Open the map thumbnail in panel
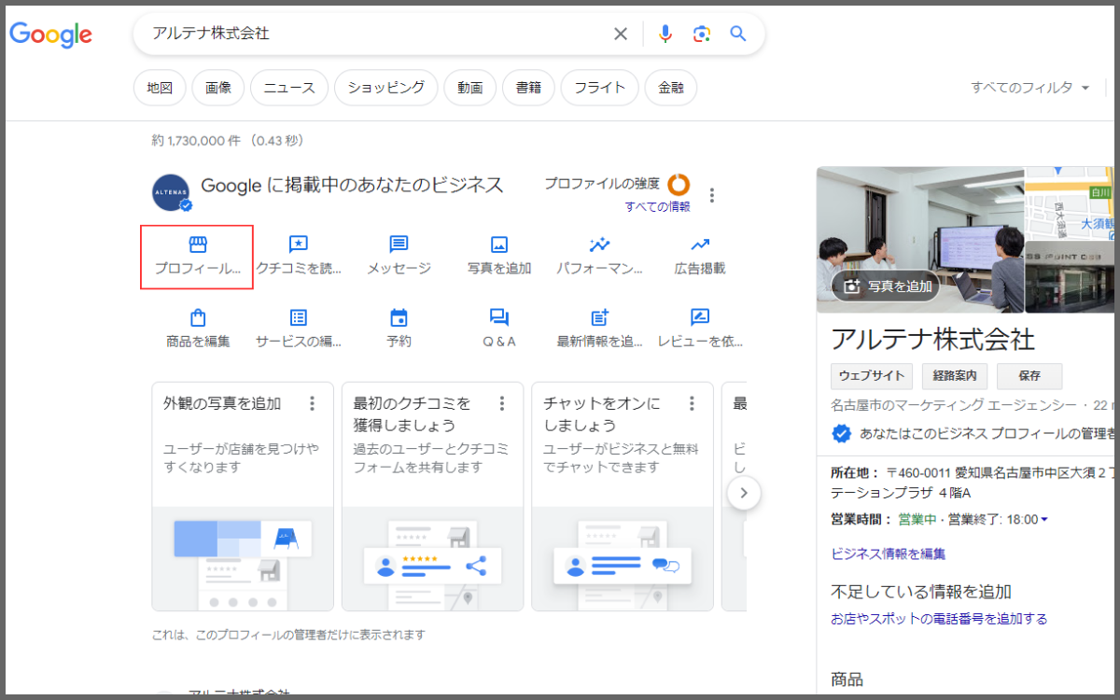1120x700 pixels. (1070, 203)
